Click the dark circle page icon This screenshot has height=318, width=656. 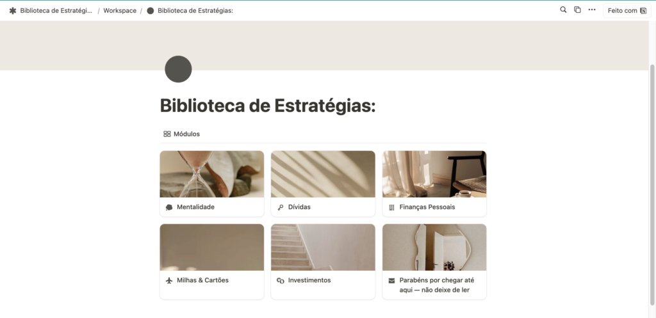pyautogui.click(x=178, y=69)
